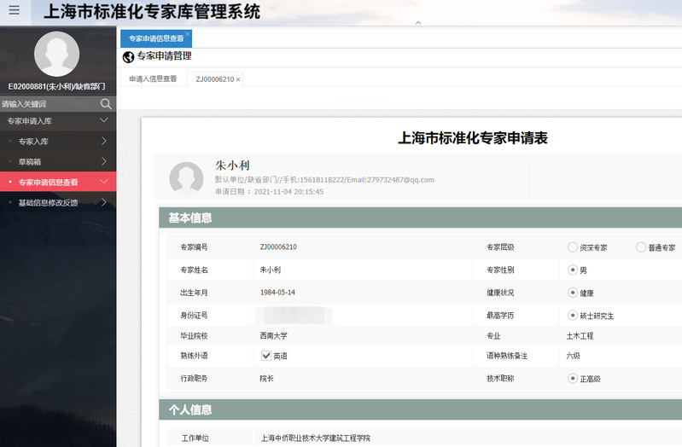Screen dimensions: 682x447
Task: Click the hamburger menu icon
Action: point(14,11)
